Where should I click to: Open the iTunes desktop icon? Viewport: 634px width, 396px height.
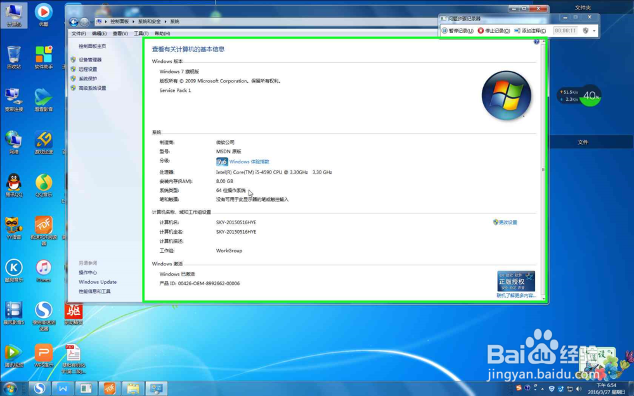coord(43,271)
